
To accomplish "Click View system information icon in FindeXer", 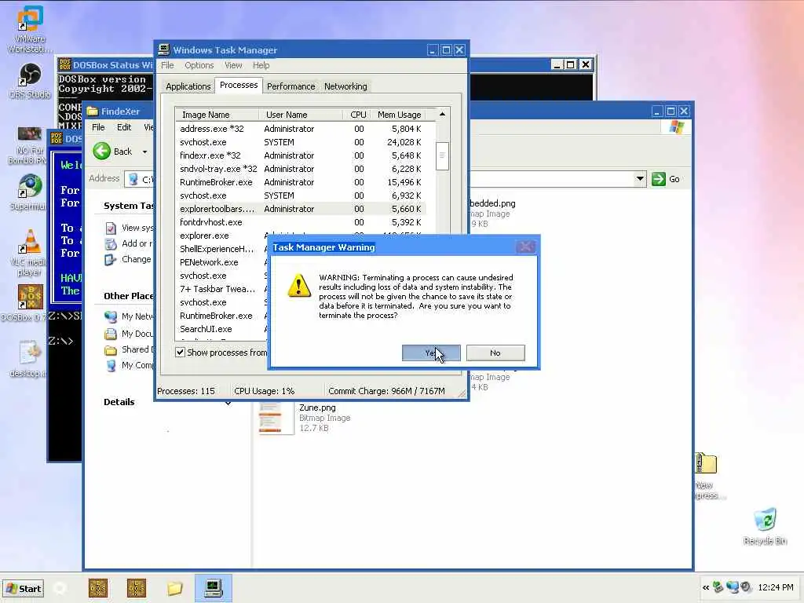I will click(110, 228).
